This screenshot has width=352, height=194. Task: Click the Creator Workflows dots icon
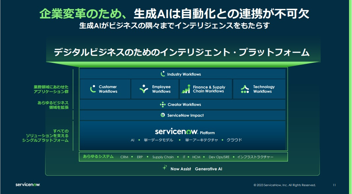tap(163, 105)
